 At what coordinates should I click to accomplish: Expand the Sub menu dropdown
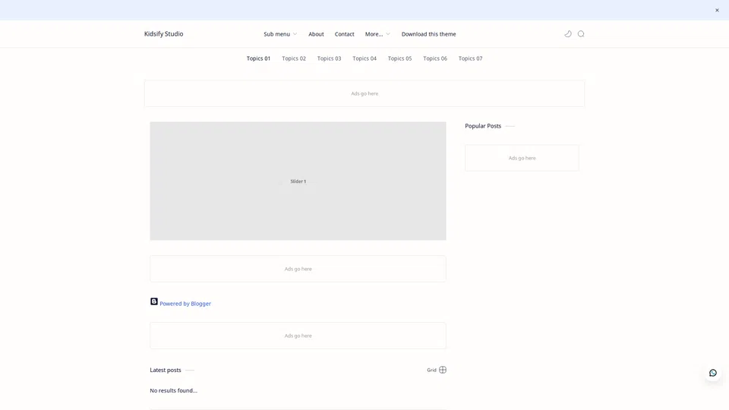(x=280, y=34)
